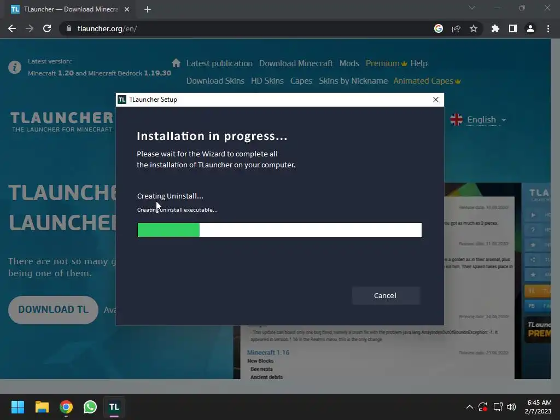Open network tray icon

coord(498,407)
